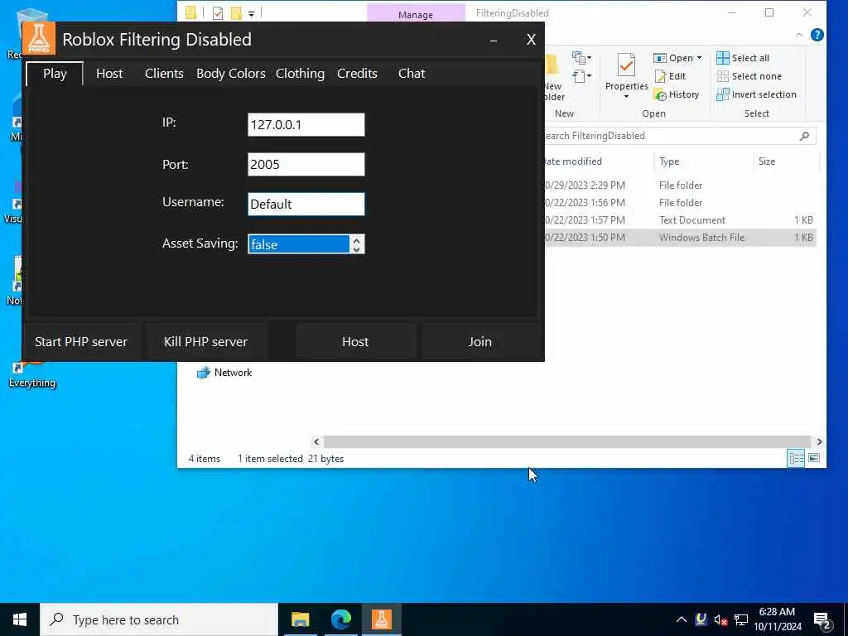Open the Roblox Filtering Disabled taskbar icon

pos(382,619)
